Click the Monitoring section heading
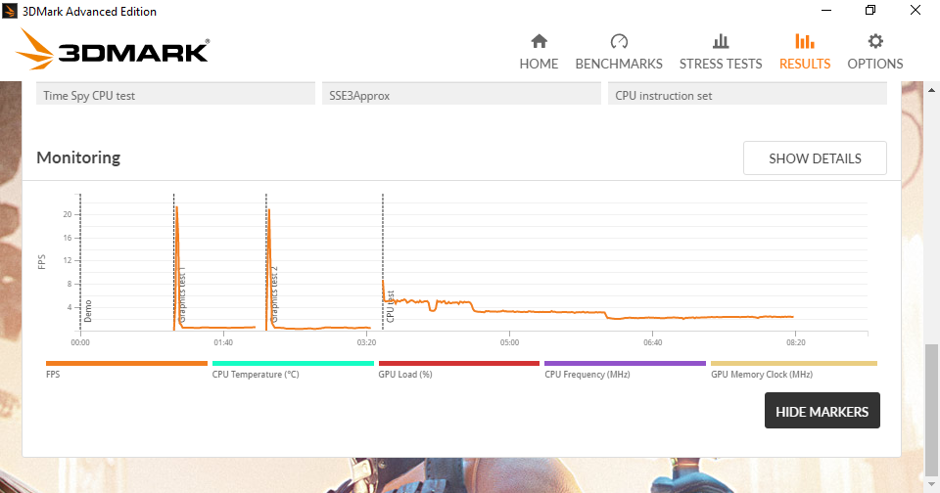Viewport: 940px width, 493px height. [x=78, y=157]
